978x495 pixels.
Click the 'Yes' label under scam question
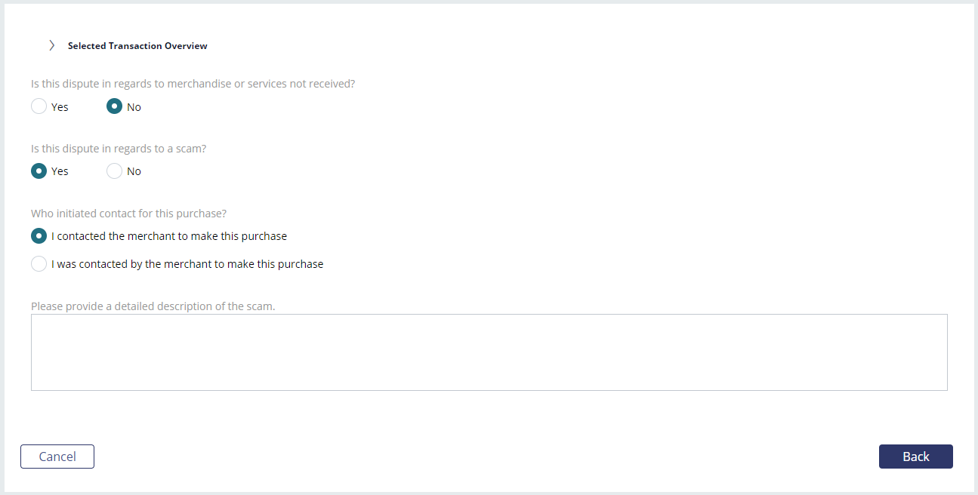(60, 172)
